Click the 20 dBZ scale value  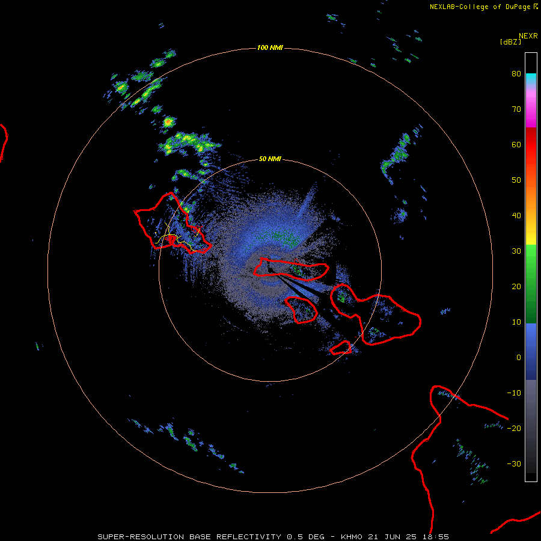(x=516, y=286)
